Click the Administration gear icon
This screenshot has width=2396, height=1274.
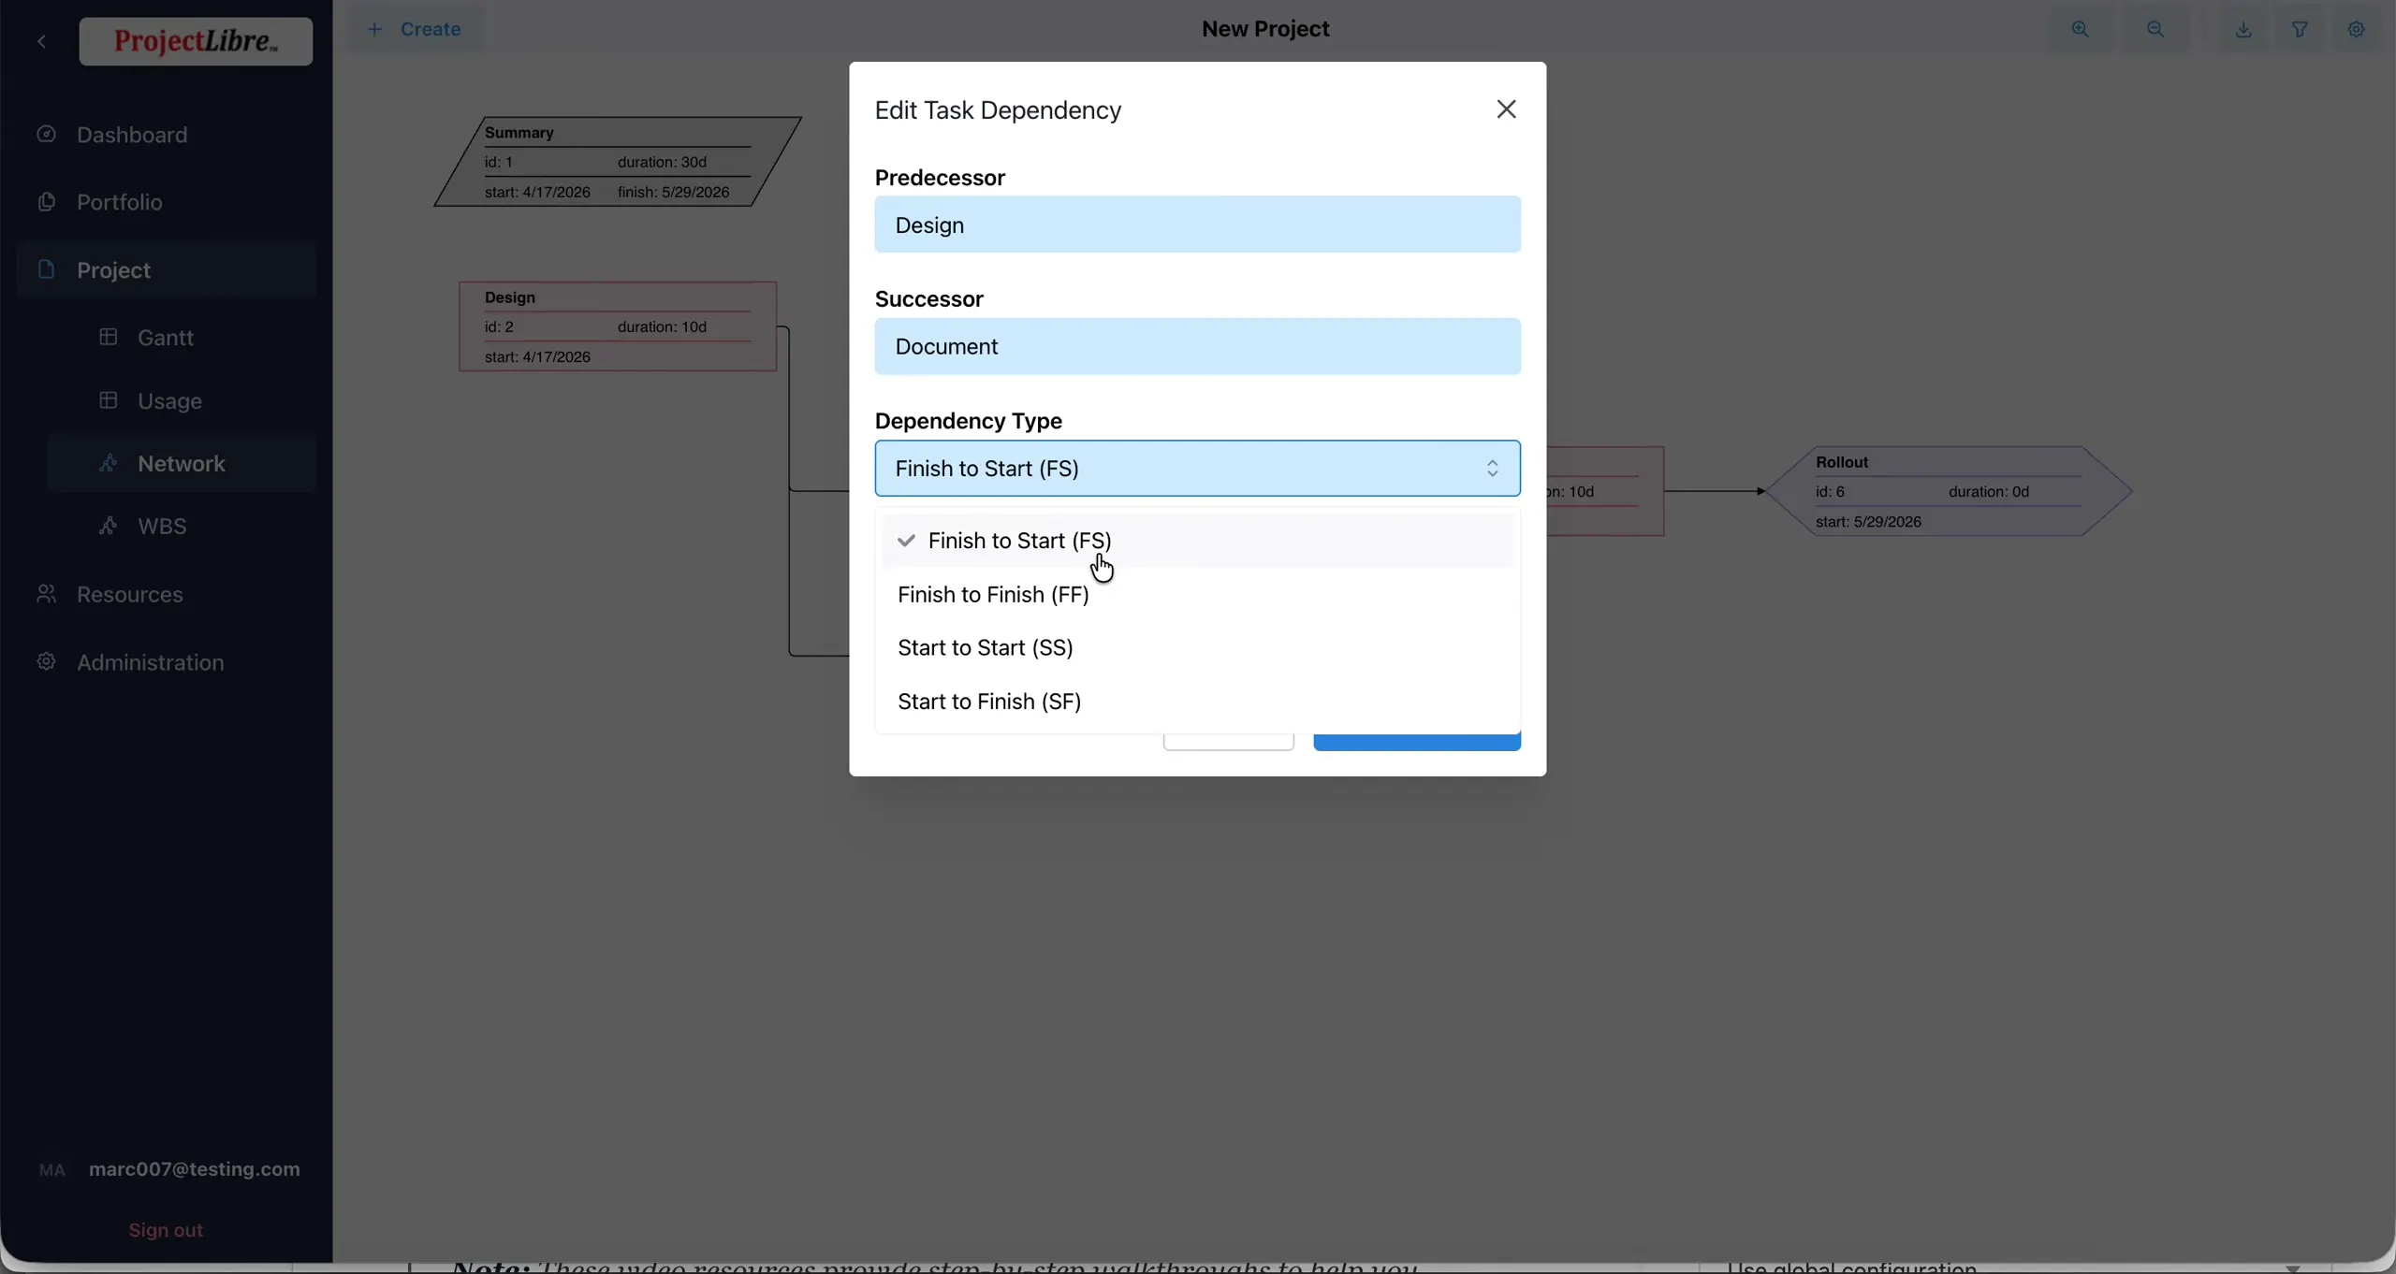pos(46,661)
